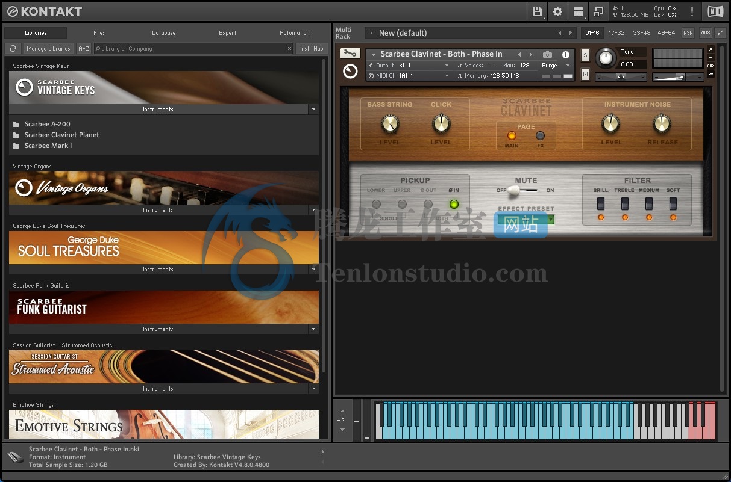Open Scarbee Vintage Keys Instruments dropdown arrow

click(313, 110)
